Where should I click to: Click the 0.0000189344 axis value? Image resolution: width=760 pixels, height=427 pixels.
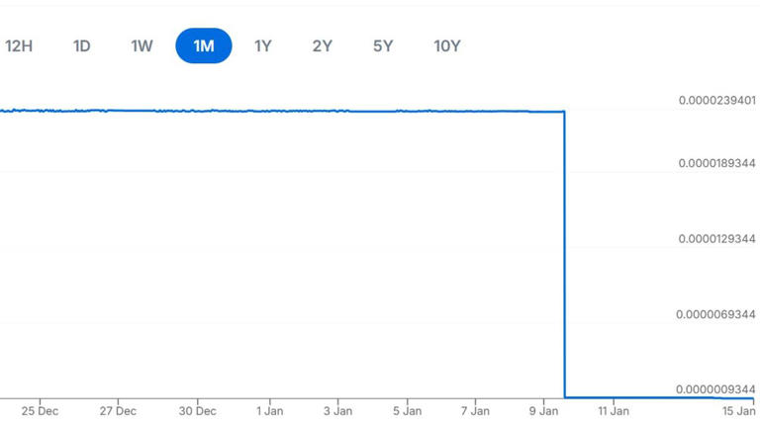point(716,162)
